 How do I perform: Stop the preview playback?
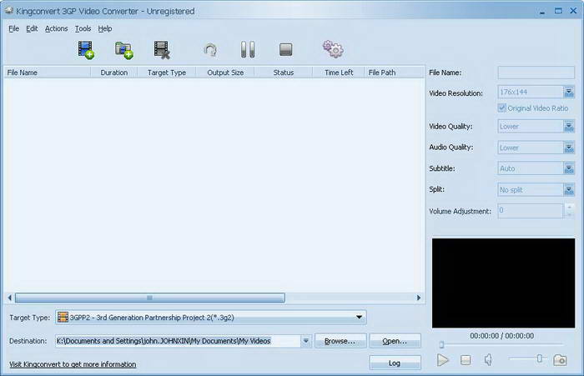pos(466,360)
